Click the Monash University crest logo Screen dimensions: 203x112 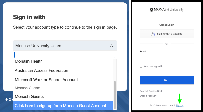[151, 10]
